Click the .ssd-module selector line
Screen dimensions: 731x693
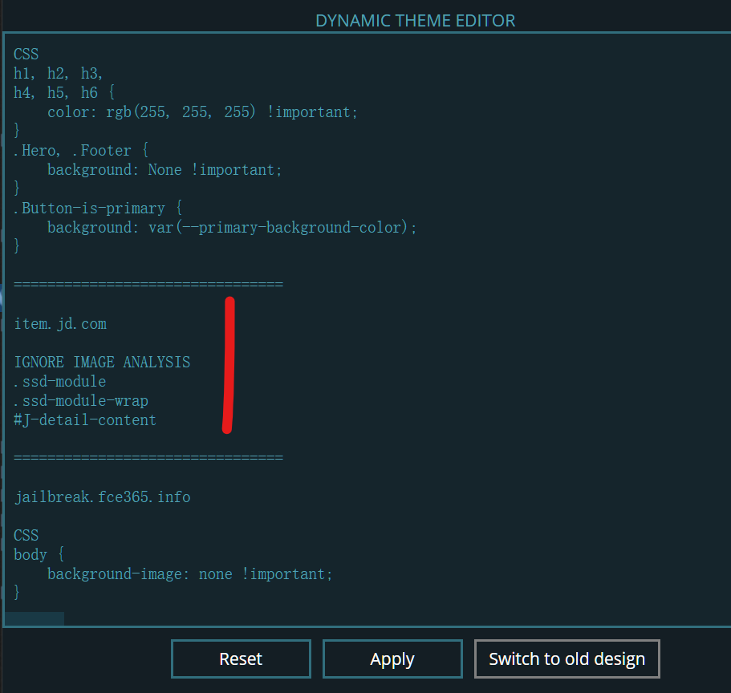(59, 381)
